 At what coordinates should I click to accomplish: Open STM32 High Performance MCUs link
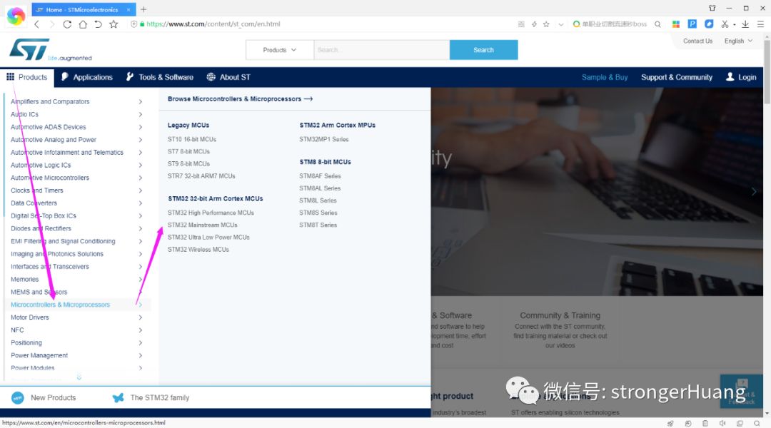point(211,213)
